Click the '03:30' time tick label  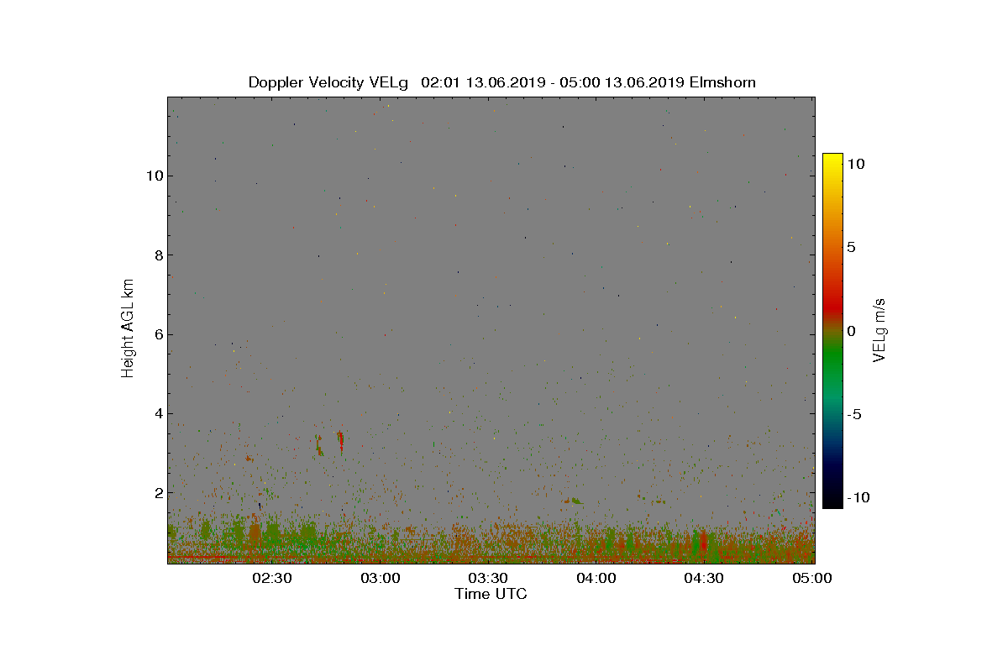pos(488,579)
